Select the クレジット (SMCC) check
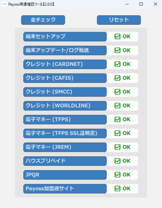Screen dimensions: 162x208 click(x=65, y=92)
